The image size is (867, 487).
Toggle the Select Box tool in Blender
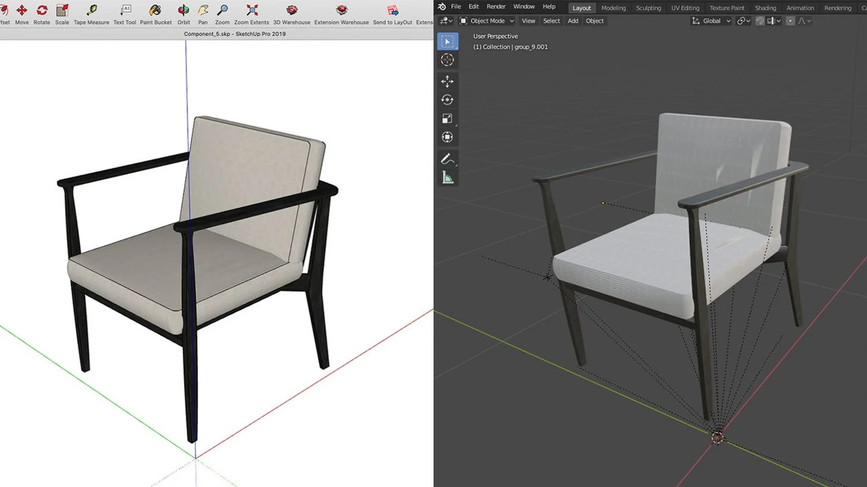pos(447,41)
